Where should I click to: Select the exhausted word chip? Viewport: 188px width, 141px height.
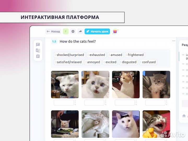tap(97, 55)
